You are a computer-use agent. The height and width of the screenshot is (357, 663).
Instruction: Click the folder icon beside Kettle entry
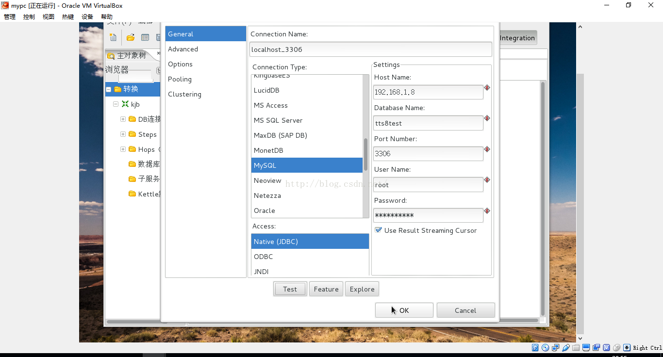click(x=132, y=194)
